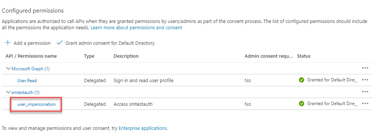Collapse the Microsoft Graph group chevron
387x135 pixels.
[9, 69]
